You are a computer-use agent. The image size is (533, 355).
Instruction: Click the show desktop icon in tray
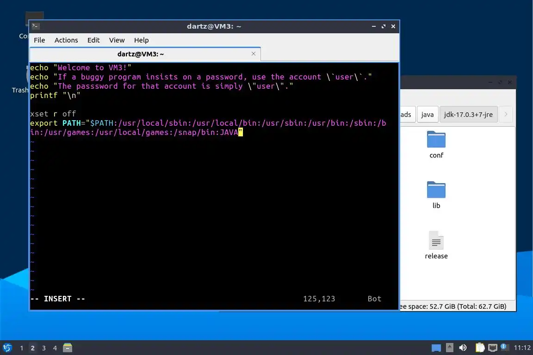(x=436, y=348)
